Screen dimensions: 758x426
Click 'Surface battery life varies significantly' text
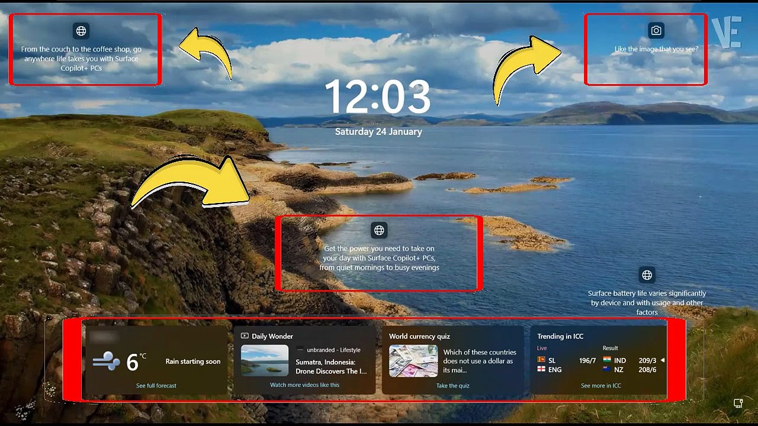(647, 302)
